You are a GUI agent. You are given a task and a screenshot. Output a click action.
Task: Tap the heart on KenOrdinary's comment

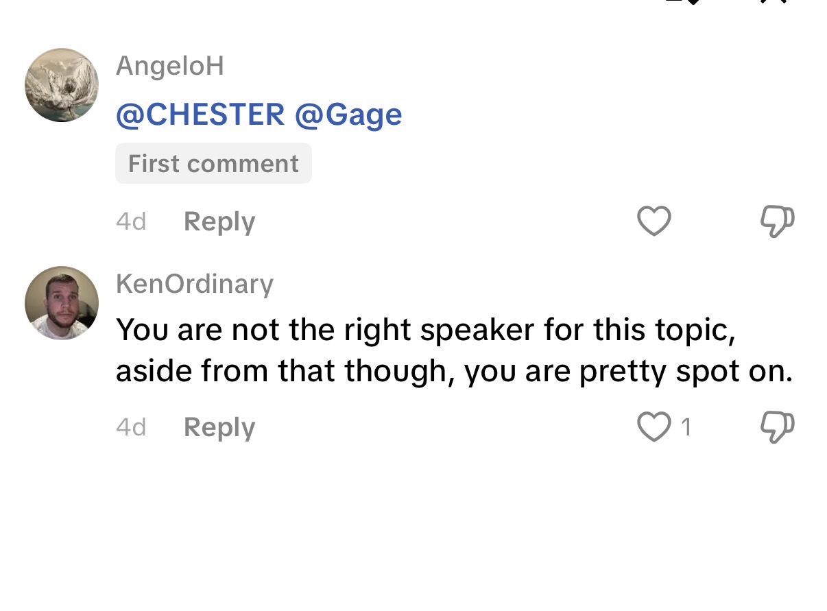652,427
